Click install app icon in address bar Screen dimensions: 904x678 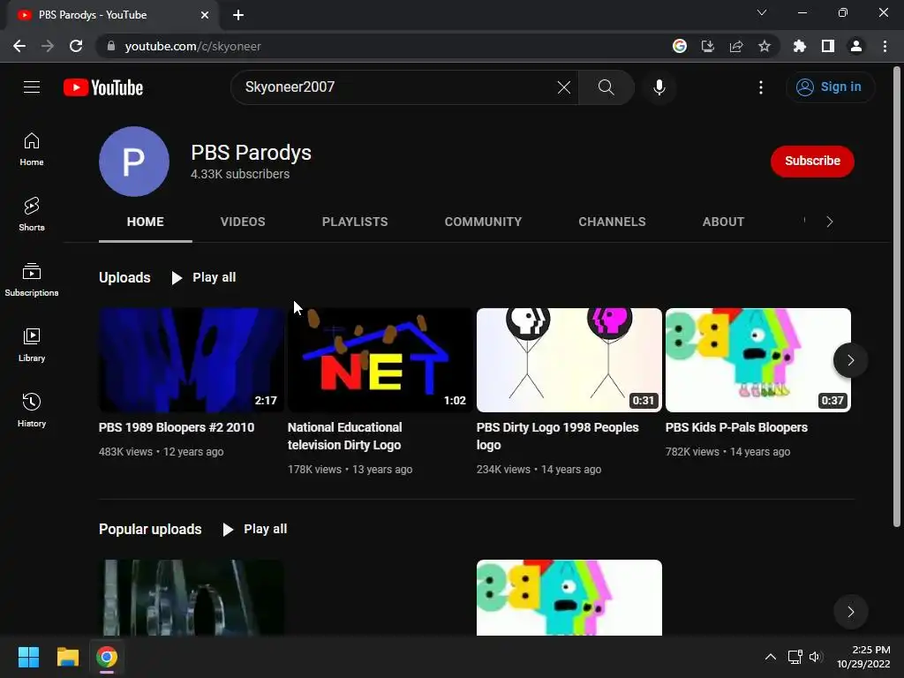pyautogui.click(x=707, y=46)
